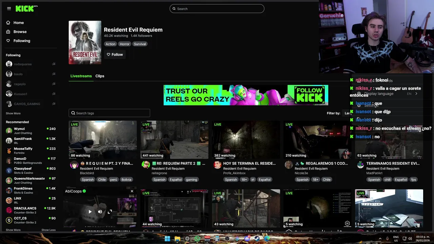Switch to the Clips tab
Image resolution: width=434 pixels, height=244 pixels.
[x=100, y=76]
